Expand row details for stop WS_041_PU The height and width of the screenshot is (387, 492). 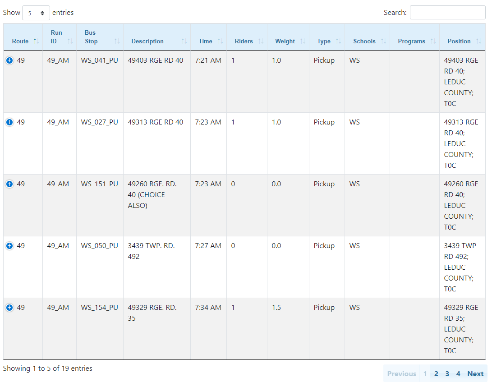(x=9, y=60)
